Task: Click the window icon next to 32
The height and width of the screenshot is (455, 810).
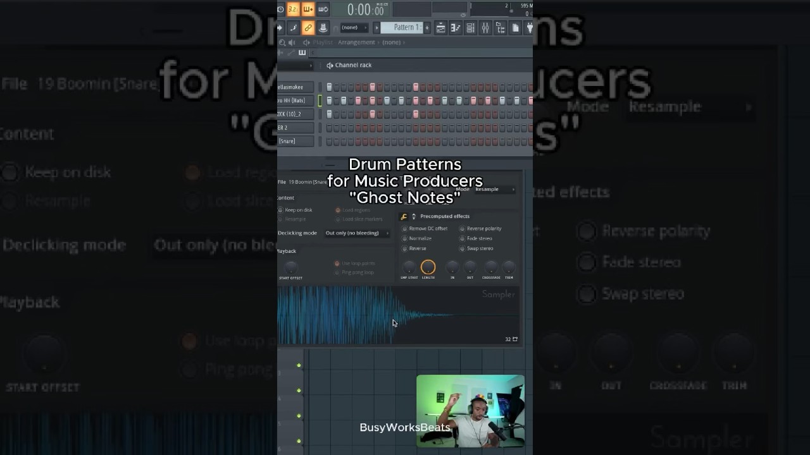Action: pyautogui.click(x=514, y=339)
